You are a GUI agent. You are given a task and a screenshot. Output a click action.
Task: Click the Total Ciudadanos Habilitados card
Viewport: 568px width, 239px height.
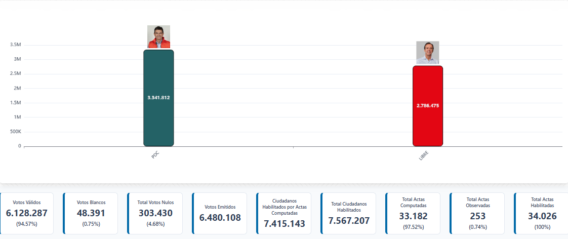point(348,213)
